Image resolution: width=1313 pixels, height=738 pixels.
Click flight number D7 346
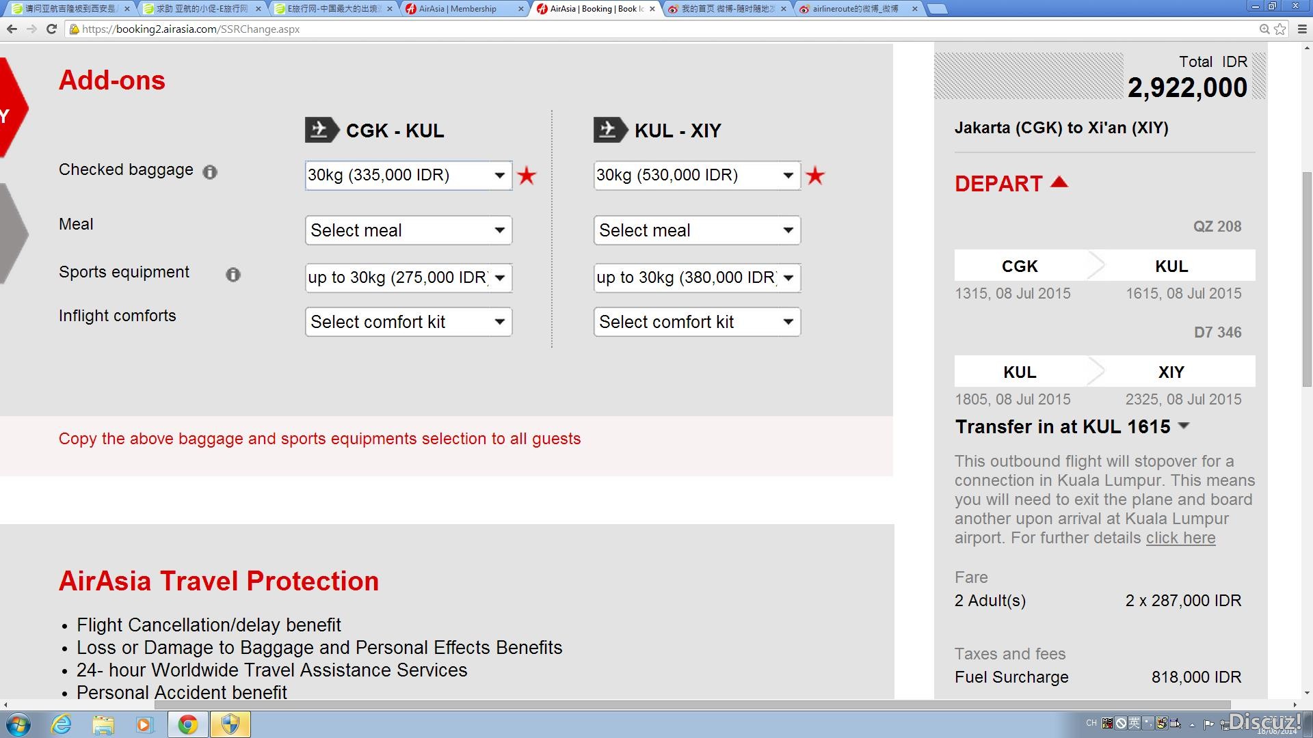[1217, 332]
